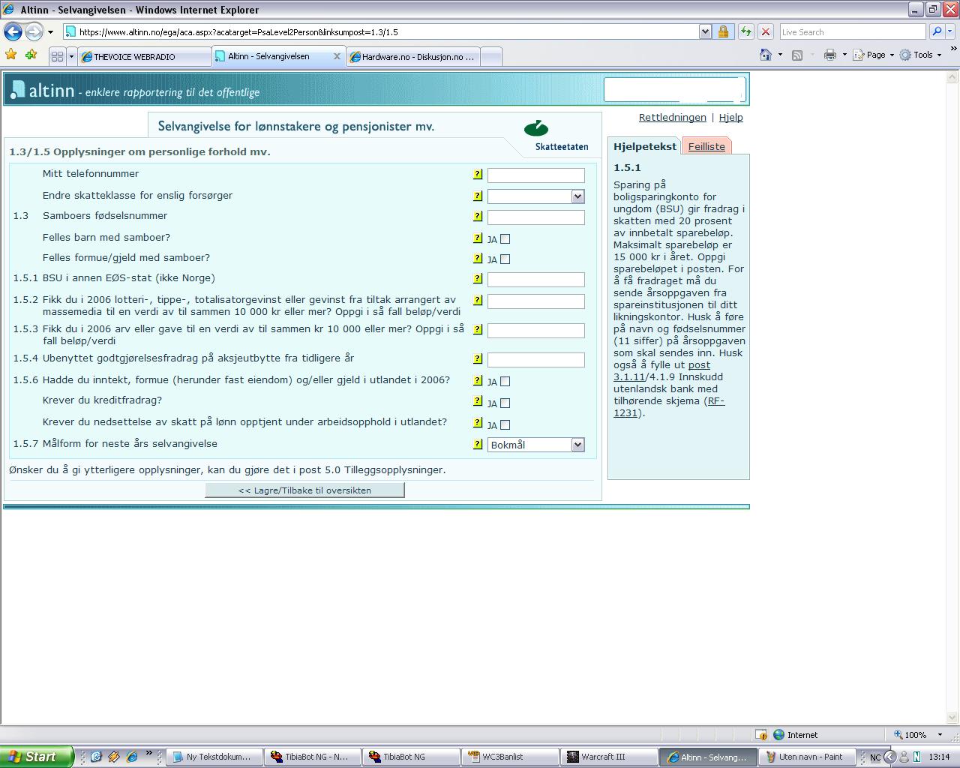Viewport: 960px width, 768px height.
Task: Click help icon for Krever du kreditfradrag
Action: click(x=477, y=400)
